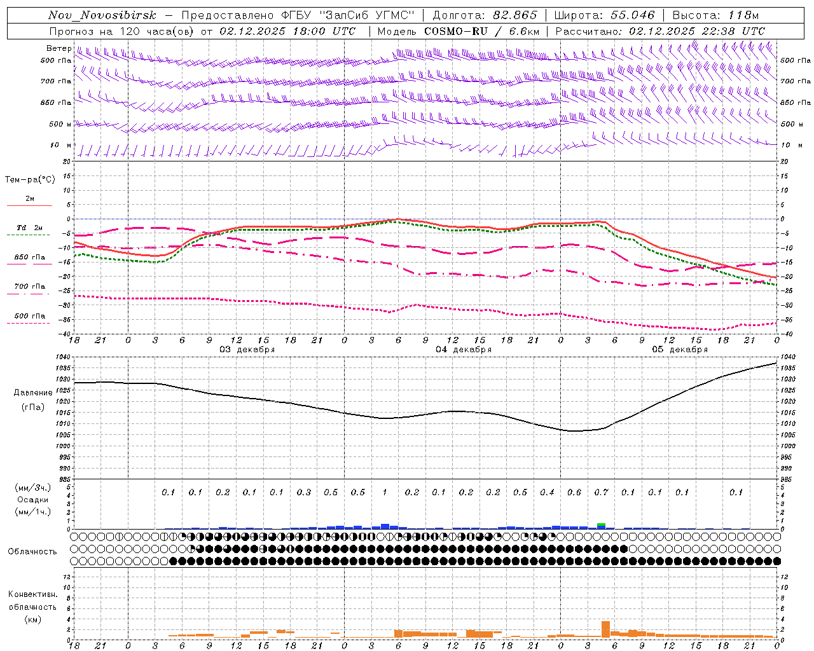Click the '10 м' wind level label on left
The height and width of the screenshot is (651, 814).
[x=61, y=145]
